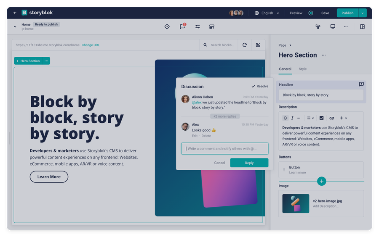This screenshot has height=237, width=379.
Task: Click the search magnifier icon
Action: click(x=205, y=45)
